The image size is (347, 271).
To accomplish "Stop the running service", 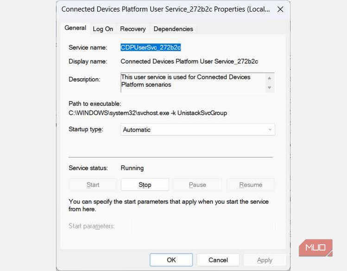I will pos(145,185).
